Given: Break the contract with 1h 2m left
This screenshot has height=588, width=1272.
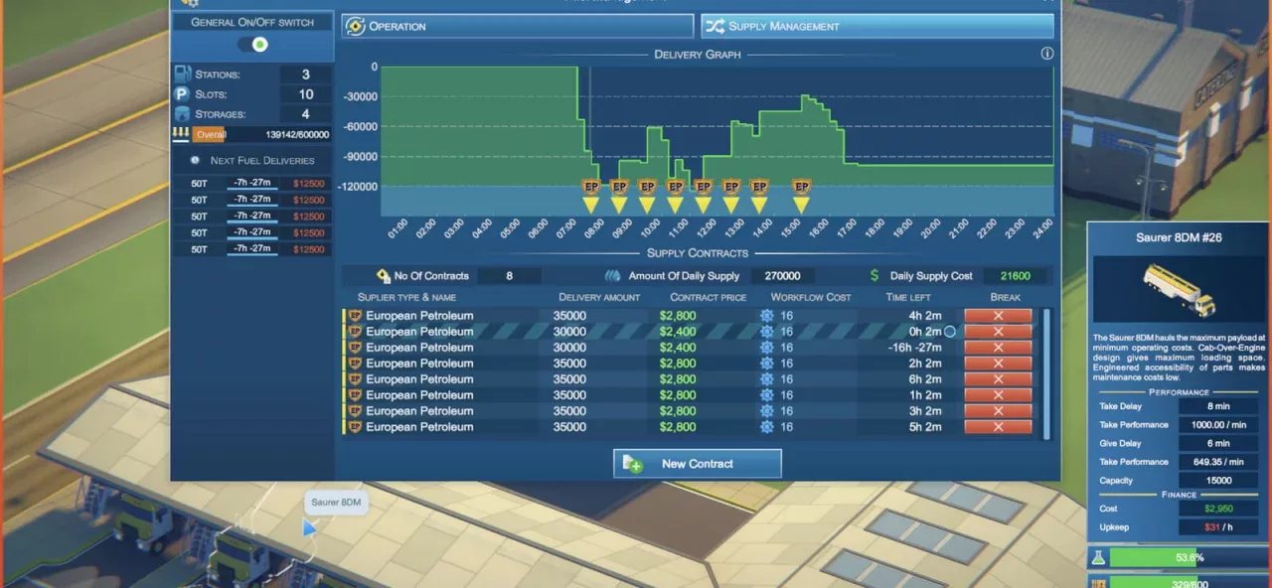Looking at the screenshot, I should coord(998,395).
